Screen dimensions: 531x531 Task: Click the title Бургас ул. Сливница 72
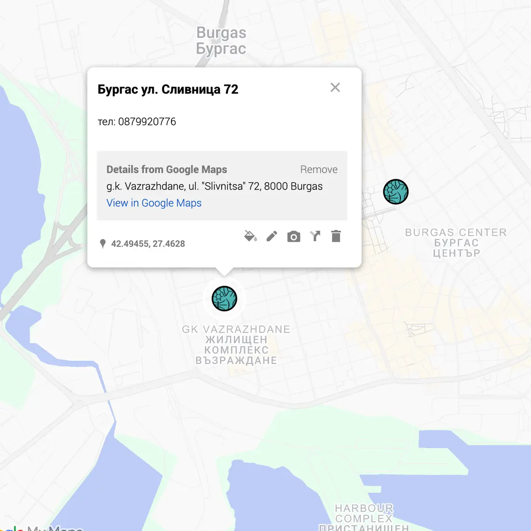pos(168,89)
